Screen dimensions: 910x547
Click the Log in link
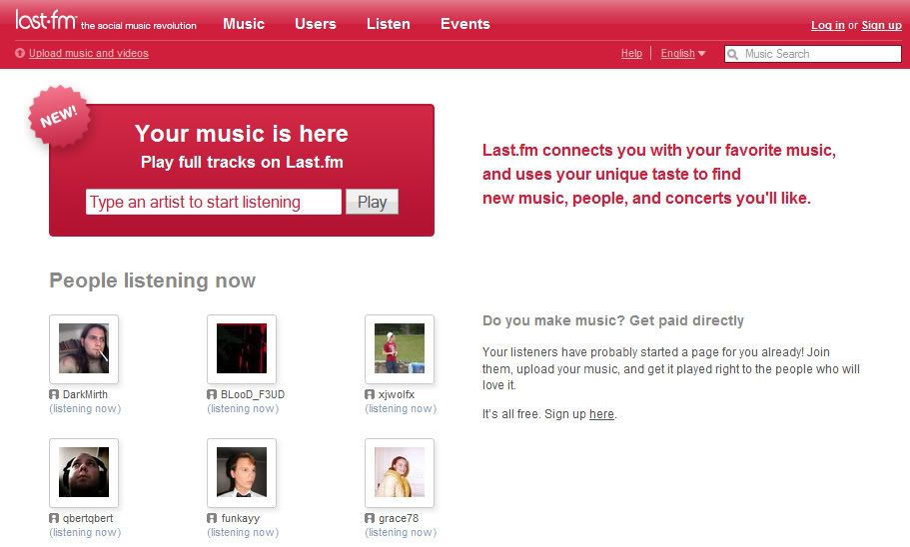(x=827, y=25)
